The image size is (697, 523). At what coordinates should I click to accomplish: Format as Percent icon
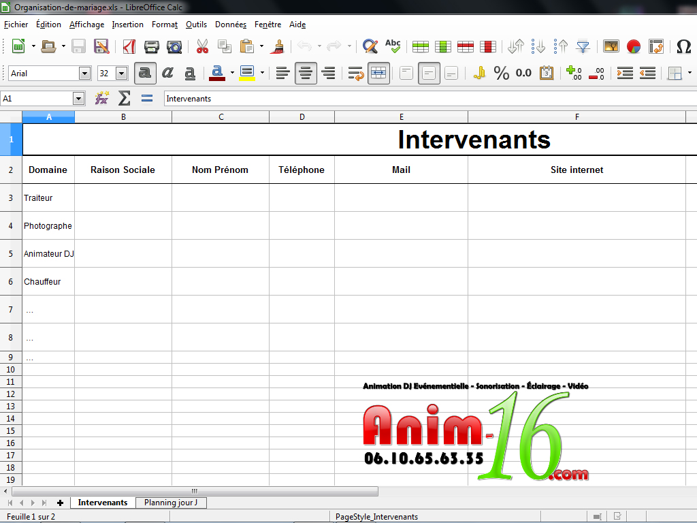coord(502,73)
